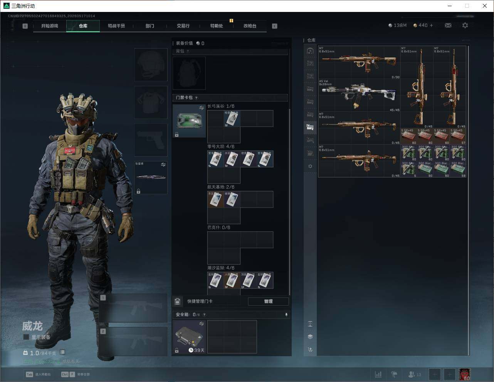The height and width of the screenshot is (382, 494).
Task: Select the fourth 潮汐监狱 access card
Action: [265, 280]
